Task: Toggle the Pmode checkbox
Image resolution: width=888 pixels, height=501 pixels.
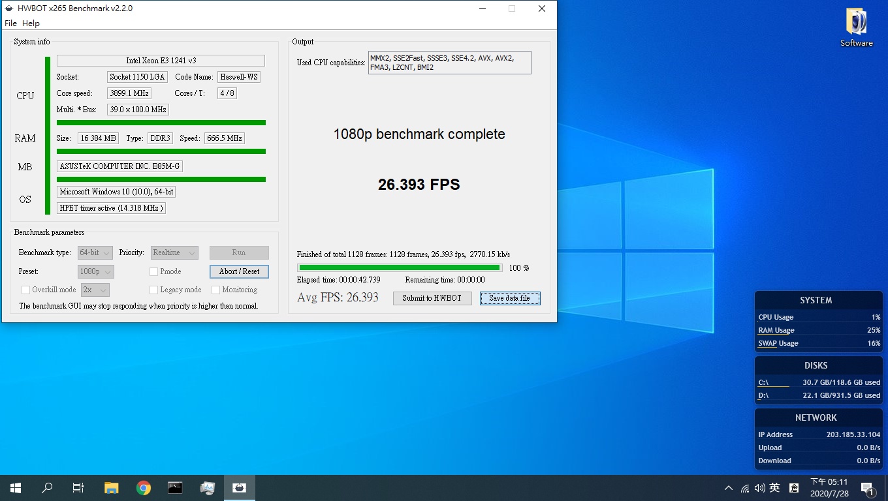Action: coord(154,271)
